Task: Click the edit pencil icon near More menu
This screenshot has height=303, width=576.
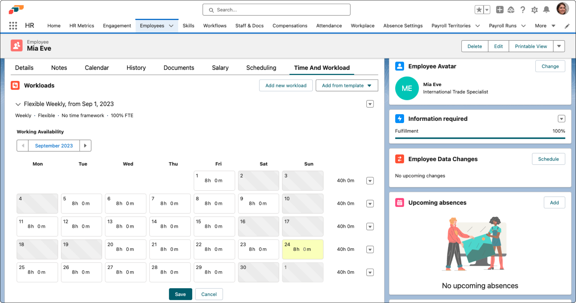Action: (567, 26)
